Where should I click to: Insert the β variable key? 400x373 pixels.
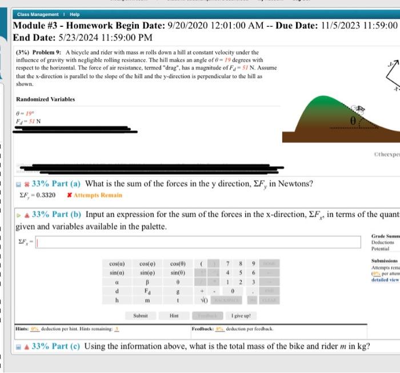(147, 282)
